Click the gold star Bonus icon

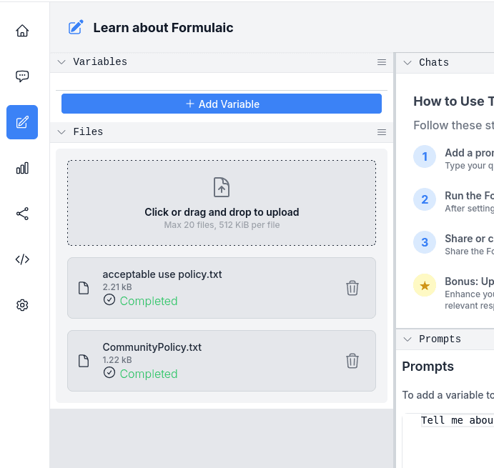point(425,285)
